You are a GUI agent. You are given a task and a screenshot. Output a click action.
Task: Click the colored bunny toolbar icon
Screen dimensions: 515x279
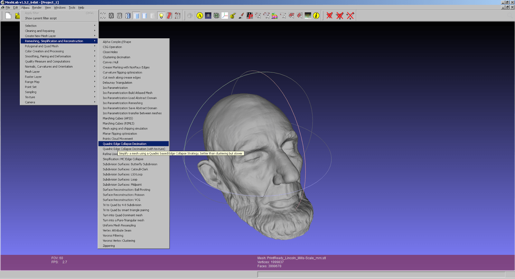coord(275,15)
